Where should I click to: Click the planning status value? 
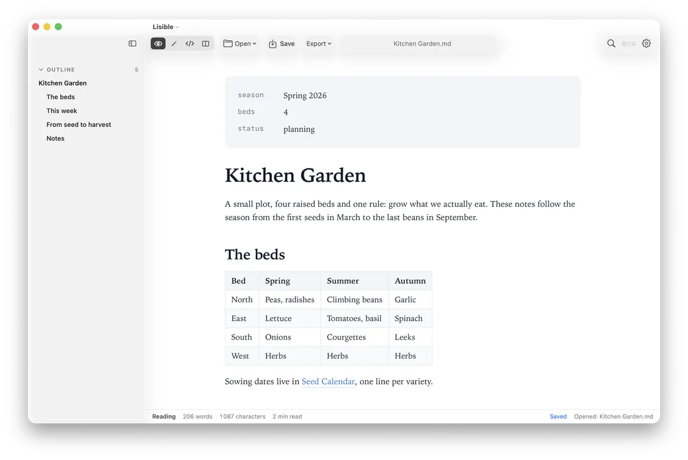point(299,129)
